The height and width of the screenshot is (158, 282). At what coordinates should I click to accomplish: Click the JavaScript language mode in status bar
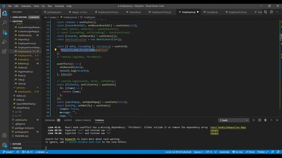tap(224, 152)
